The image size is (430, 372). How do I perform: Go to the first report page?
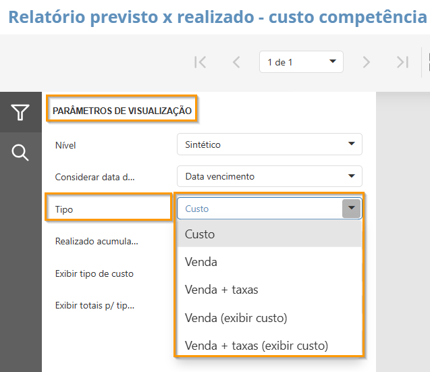(200, 62)
